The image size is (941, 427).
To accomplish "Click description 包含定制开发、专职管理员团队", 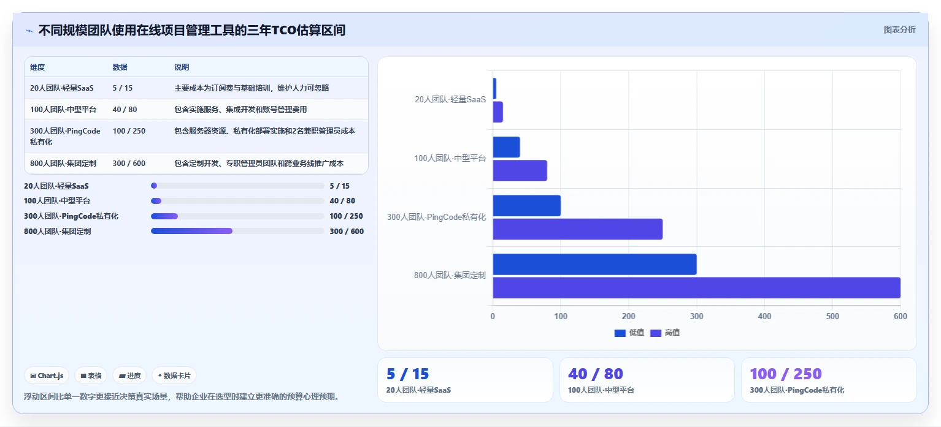I will point(259,164).
